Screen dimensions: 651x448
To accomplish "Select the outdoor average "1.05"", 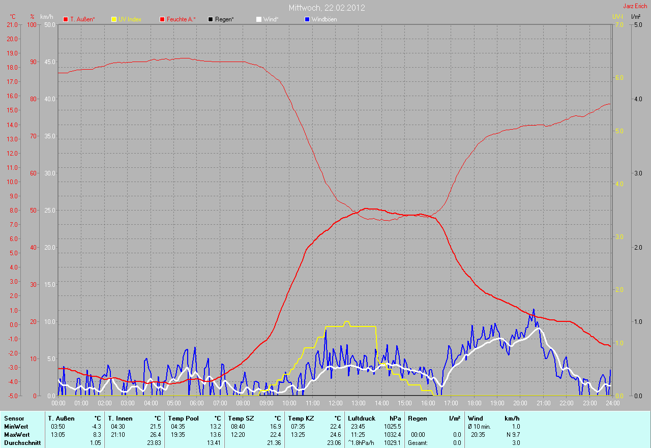I will click(96, 443).
